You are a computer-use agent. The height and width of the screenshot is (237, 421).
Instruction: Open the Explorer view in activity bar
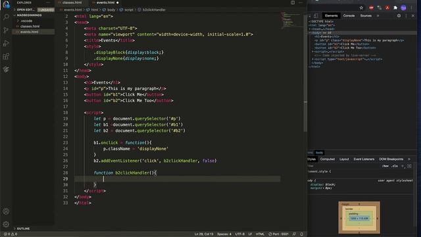point(6,5)
